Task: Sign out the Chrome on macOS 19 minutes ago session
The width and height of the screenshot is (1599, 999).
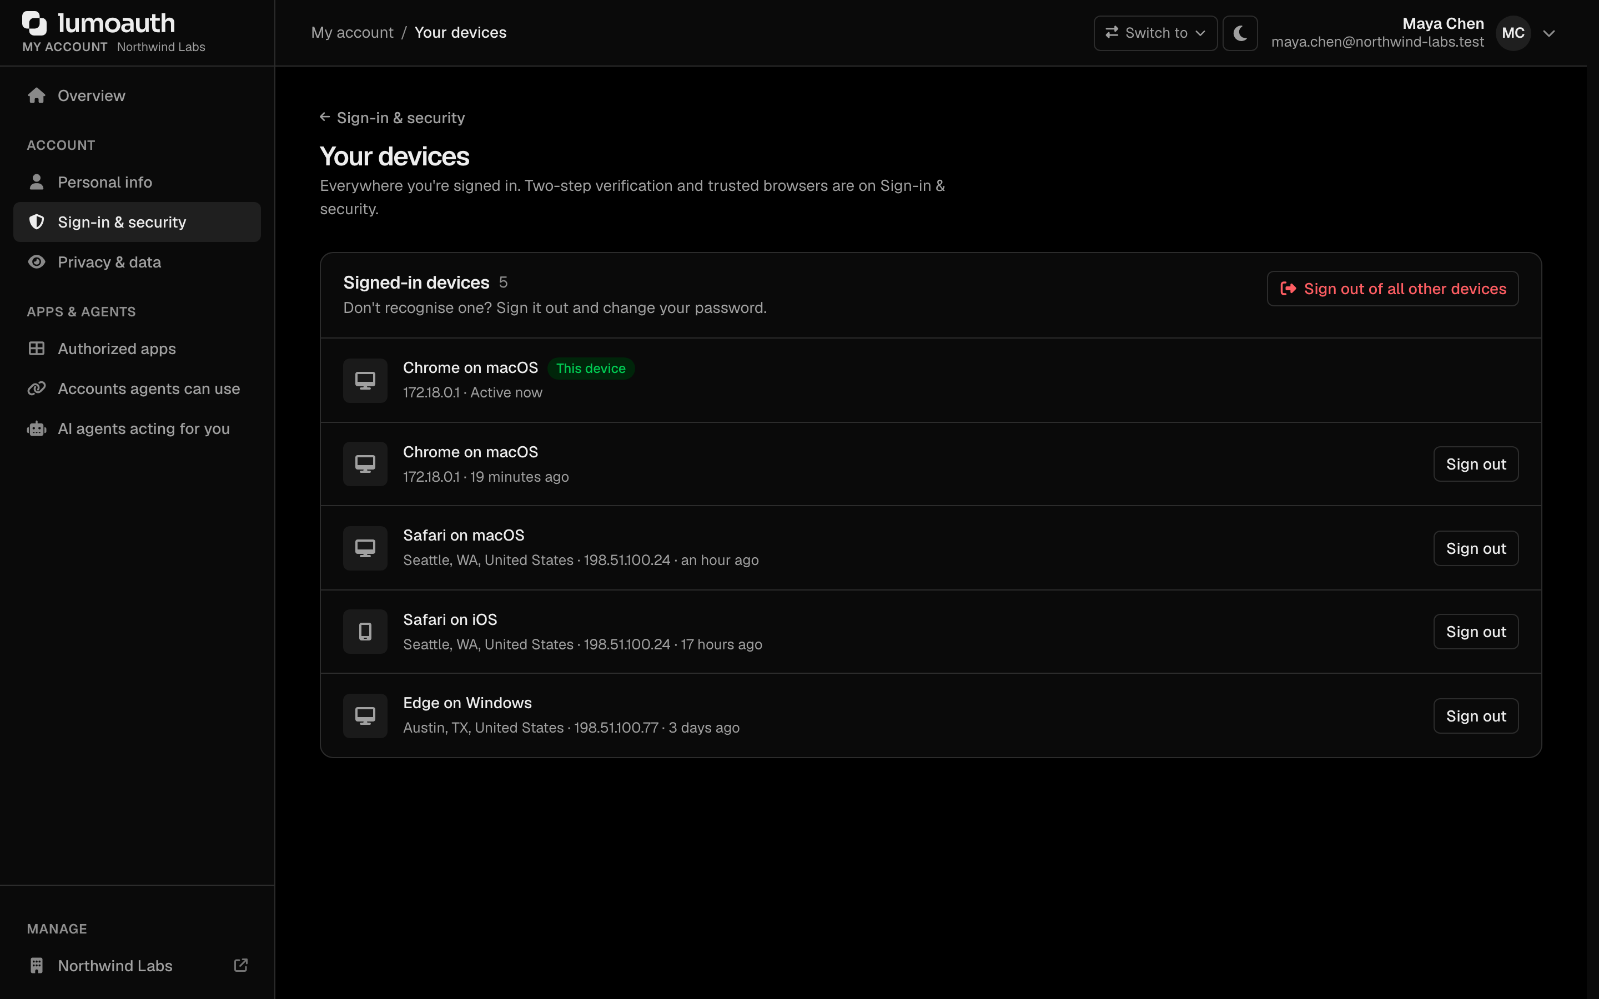Action: [x=1476, y=464]
